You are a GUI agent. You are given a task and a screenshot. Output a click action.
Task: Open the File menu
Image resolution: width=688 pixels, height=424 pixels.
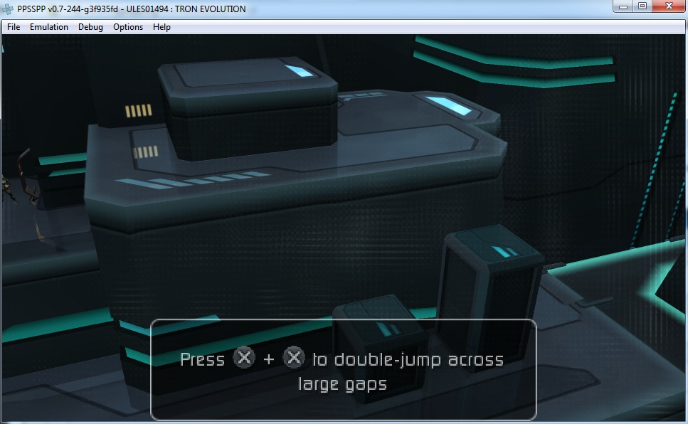pyautogui.click(x=14, y=27)
